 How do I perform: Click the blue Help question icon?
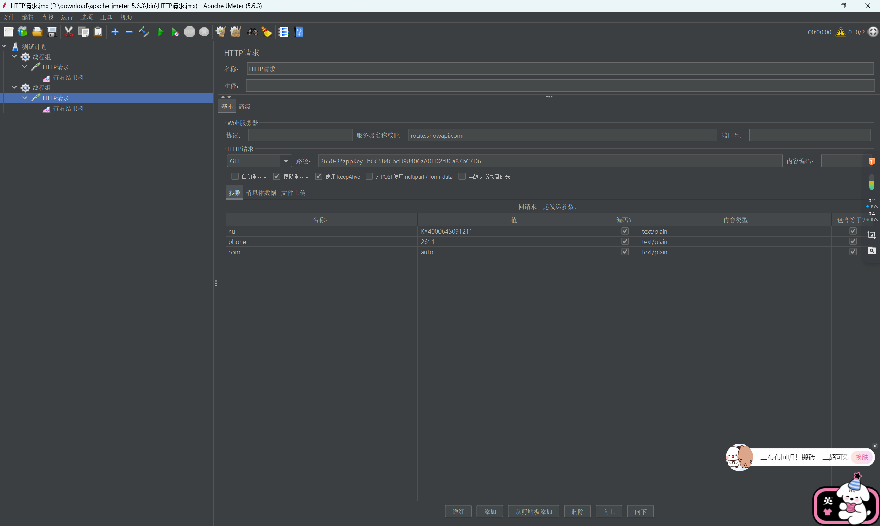298,32
